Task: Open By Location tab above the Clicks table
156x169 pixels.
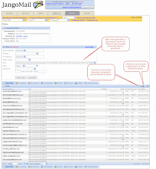Action: (x=21, y=83)
